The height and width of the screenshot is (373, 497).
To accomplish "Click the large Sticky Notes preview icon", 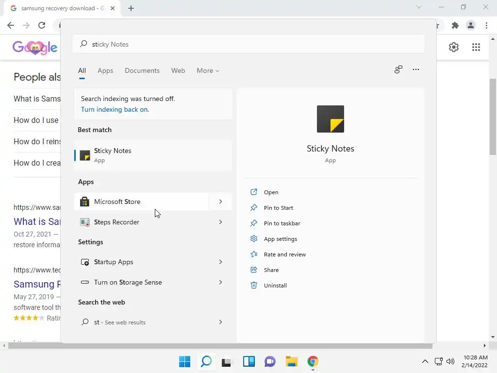I will [x=330, y=119].
